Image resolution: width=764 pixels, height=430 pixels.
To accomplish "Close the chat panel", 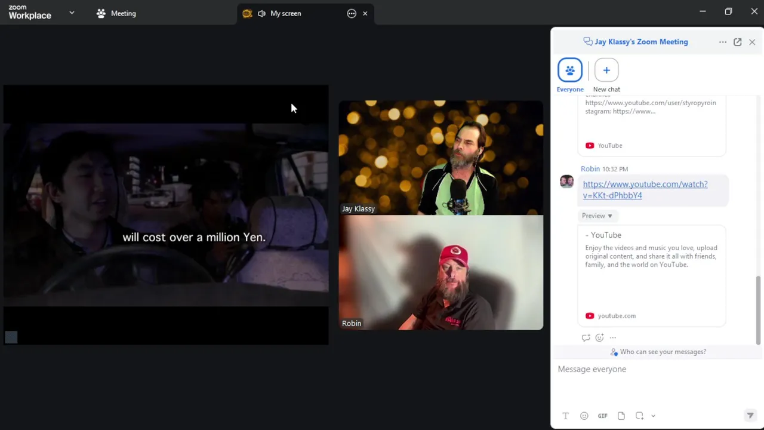I will 752,42.
